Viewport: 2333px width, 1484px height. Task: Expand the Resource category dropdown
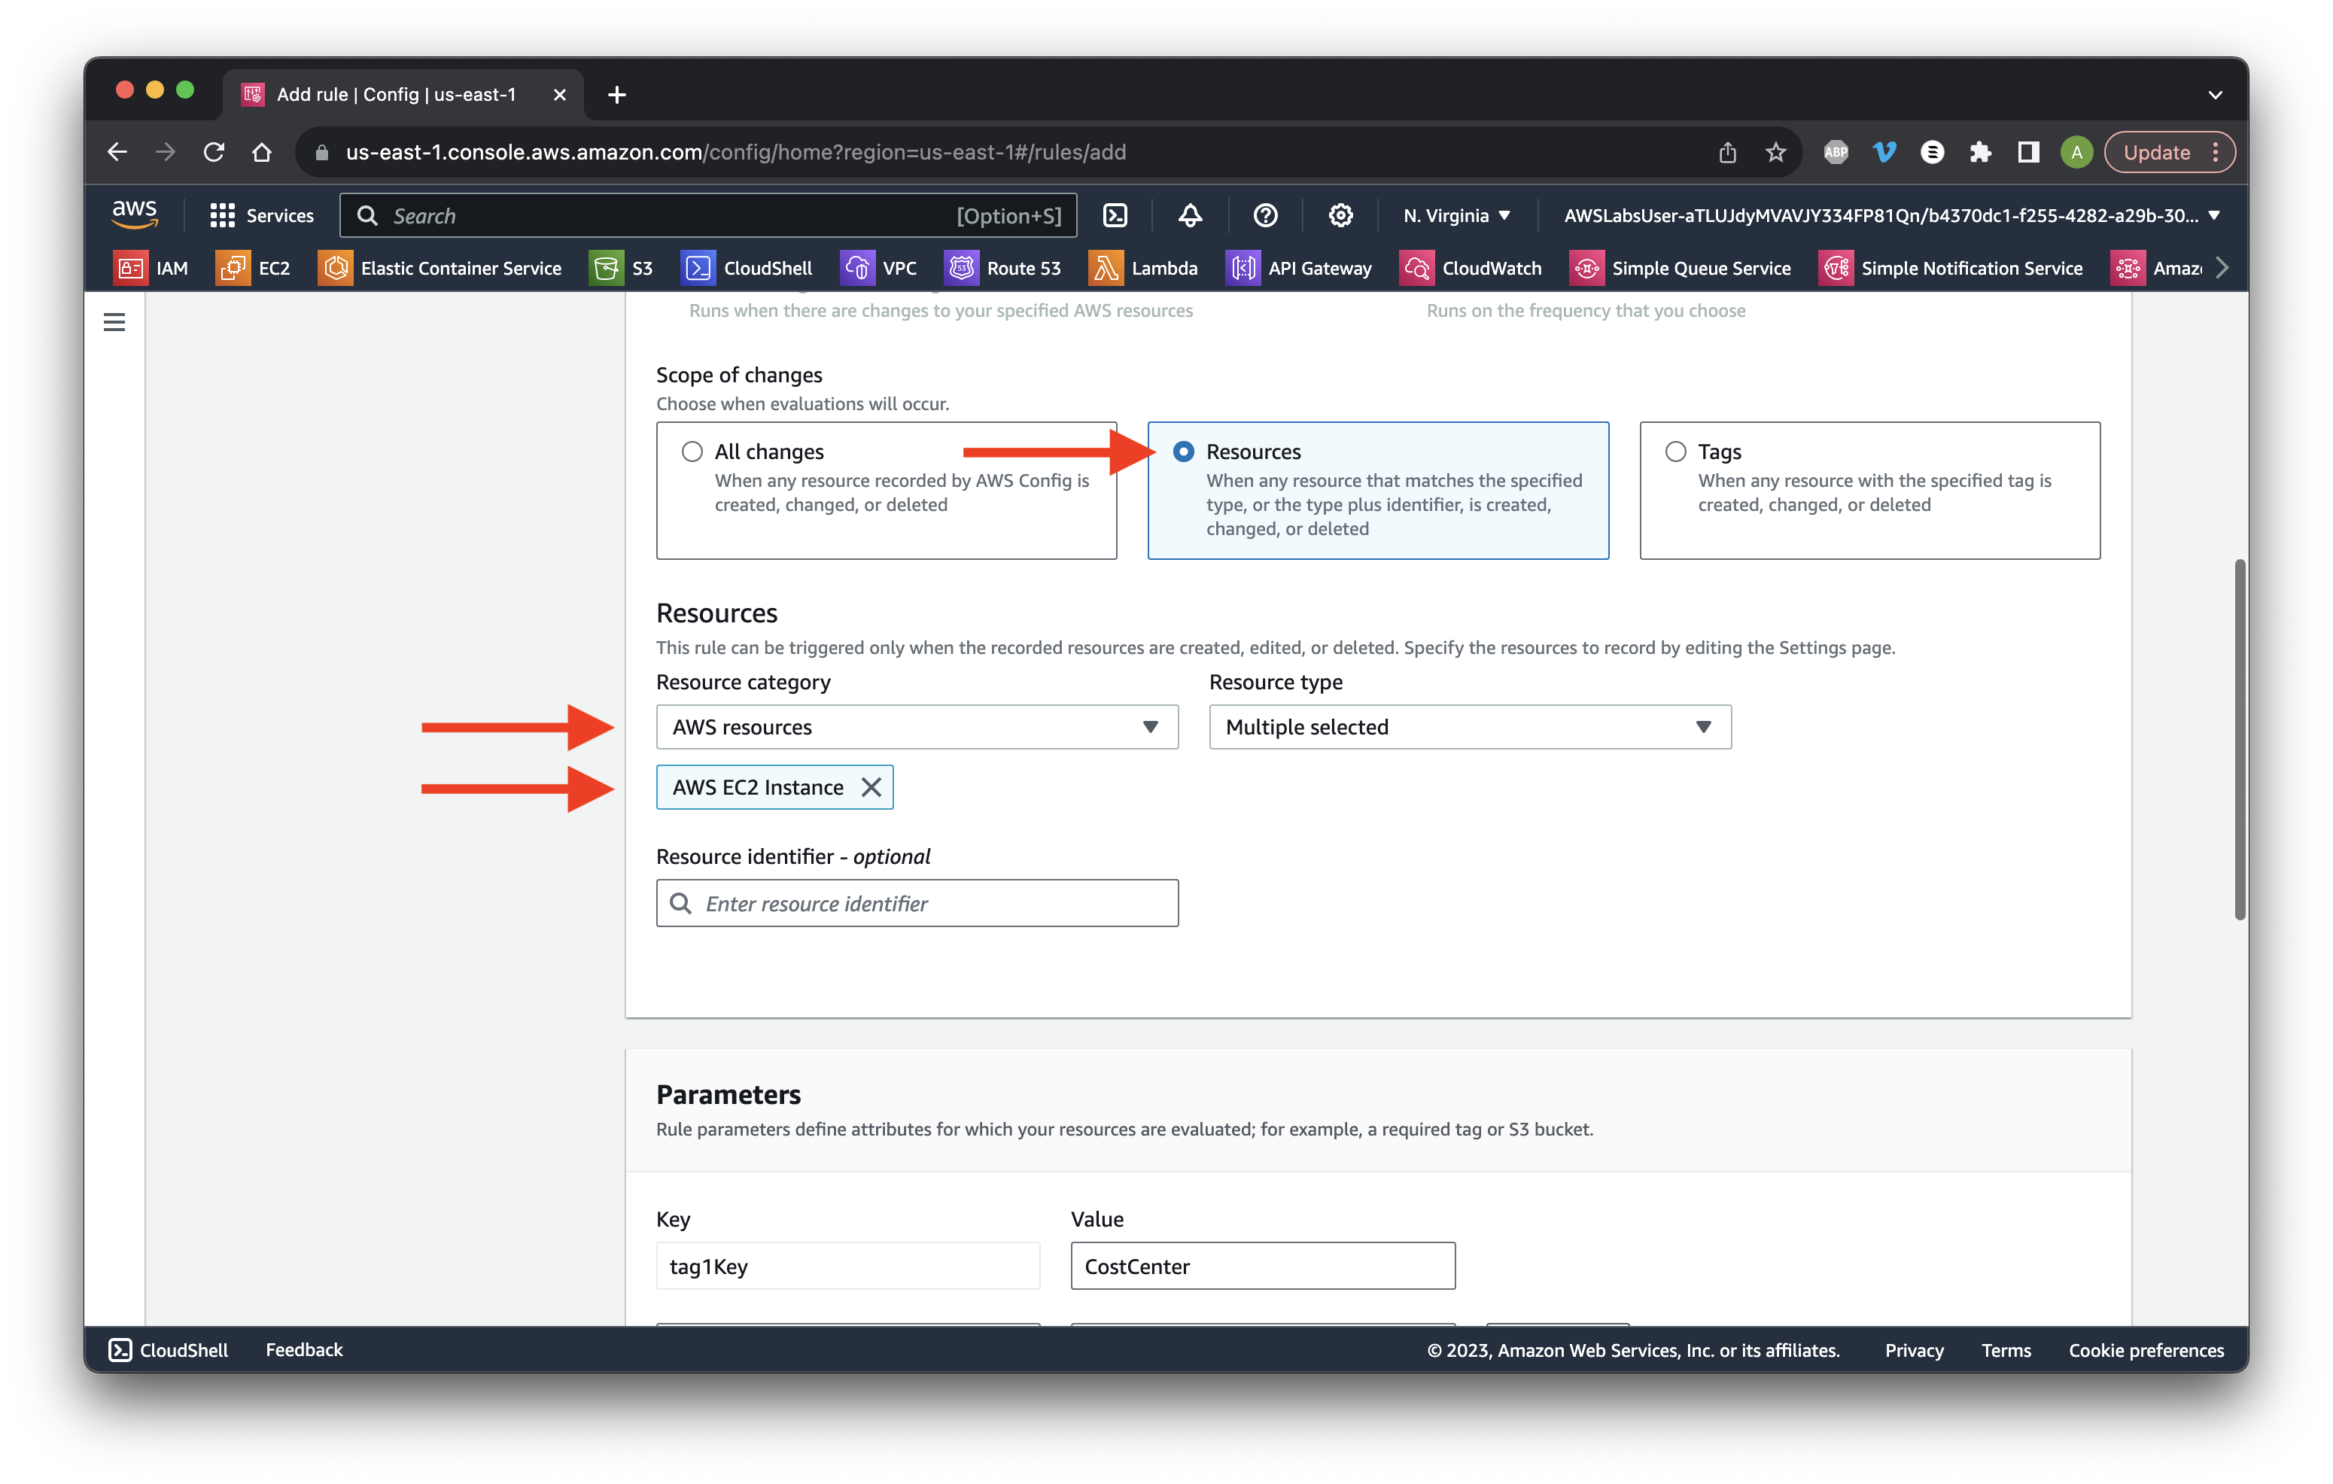click(917, 726)
